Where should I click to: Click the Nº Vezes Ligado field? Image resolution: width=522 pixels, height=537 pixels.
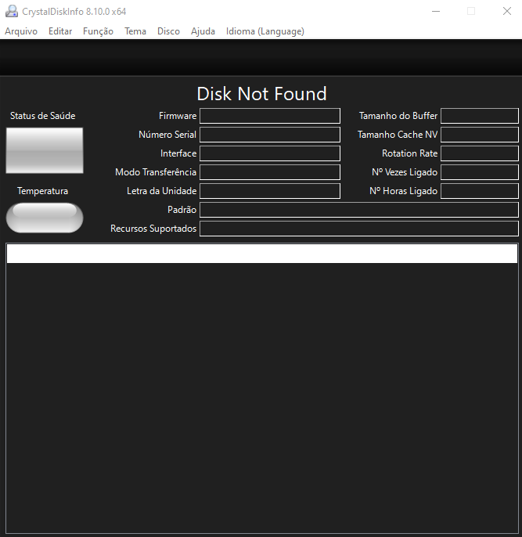point(480,172)
